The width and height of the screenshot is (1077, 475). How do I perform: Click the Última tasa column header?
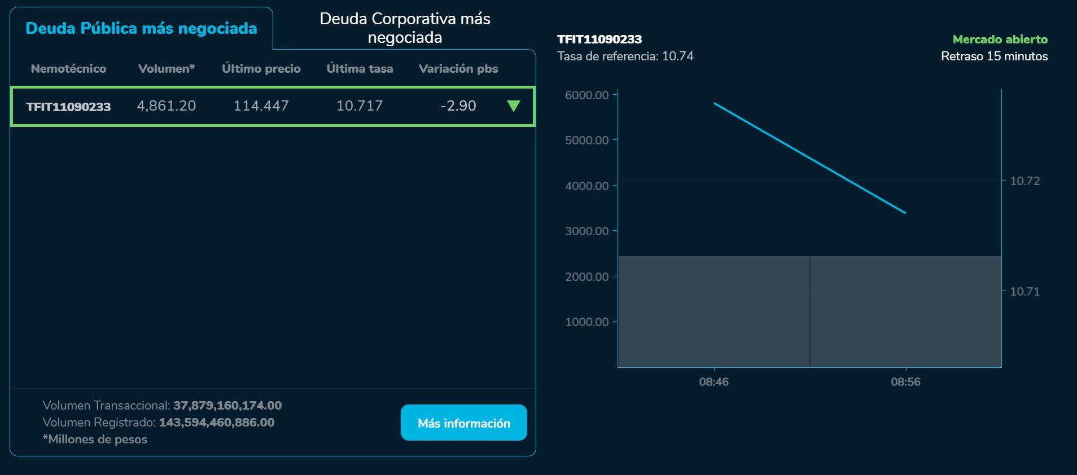coord(360,69)
